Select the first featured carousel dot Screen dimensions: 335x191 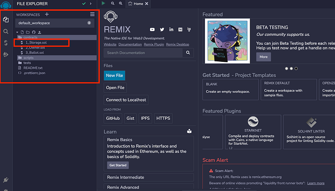pos(286,69)
